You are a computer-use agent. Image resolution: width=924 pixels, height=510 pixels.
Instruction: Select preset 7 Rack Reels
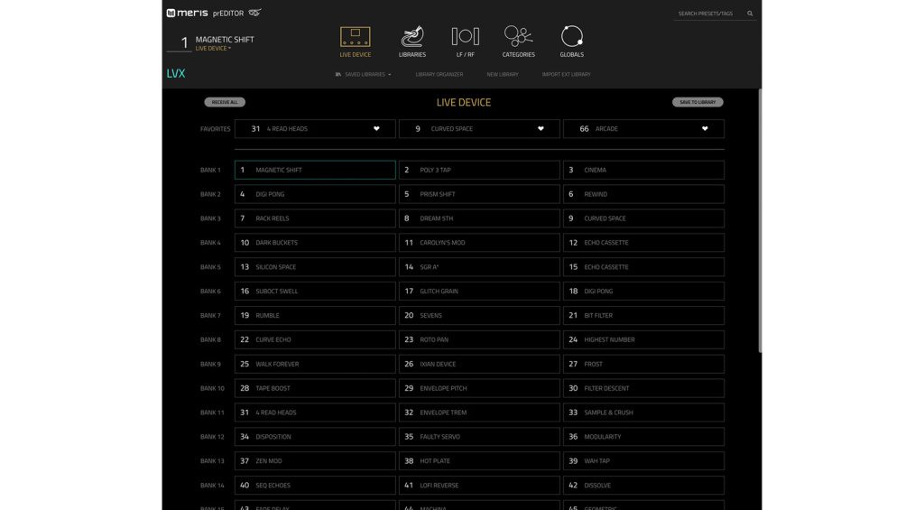coord(315,218)
